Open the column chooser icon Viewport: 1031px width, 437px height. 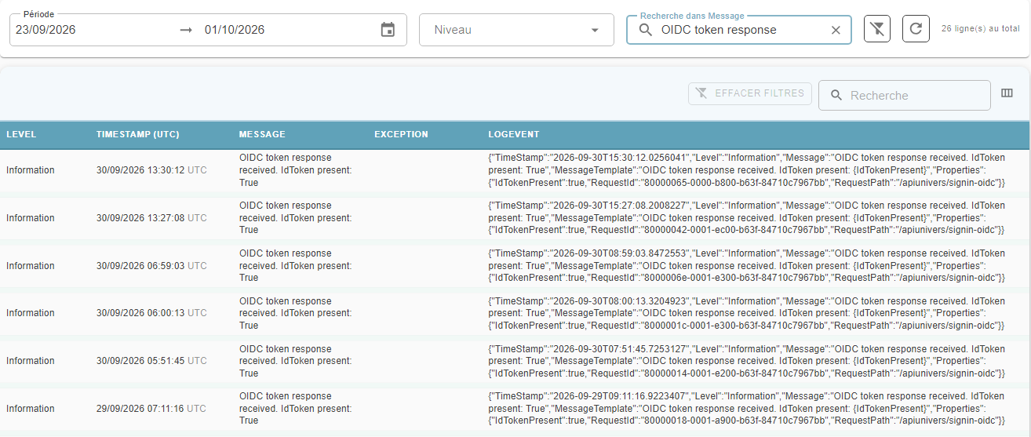click(x=1007, y=93)
